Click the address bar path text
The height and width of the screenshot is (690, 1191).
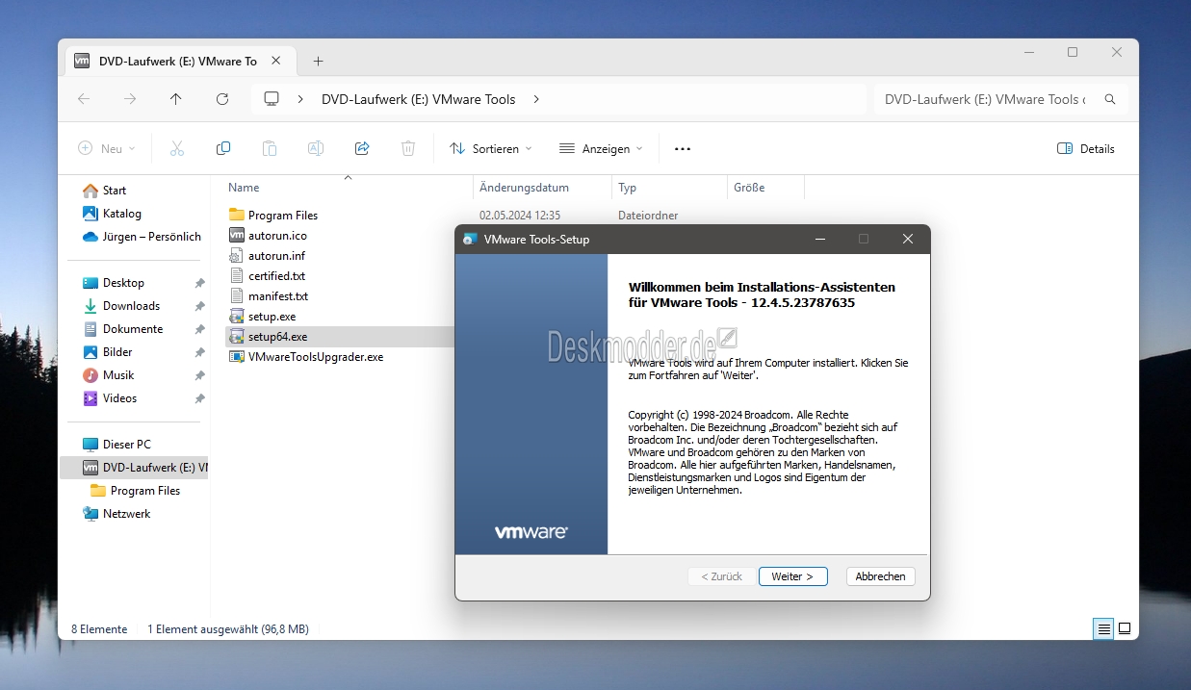418,99
